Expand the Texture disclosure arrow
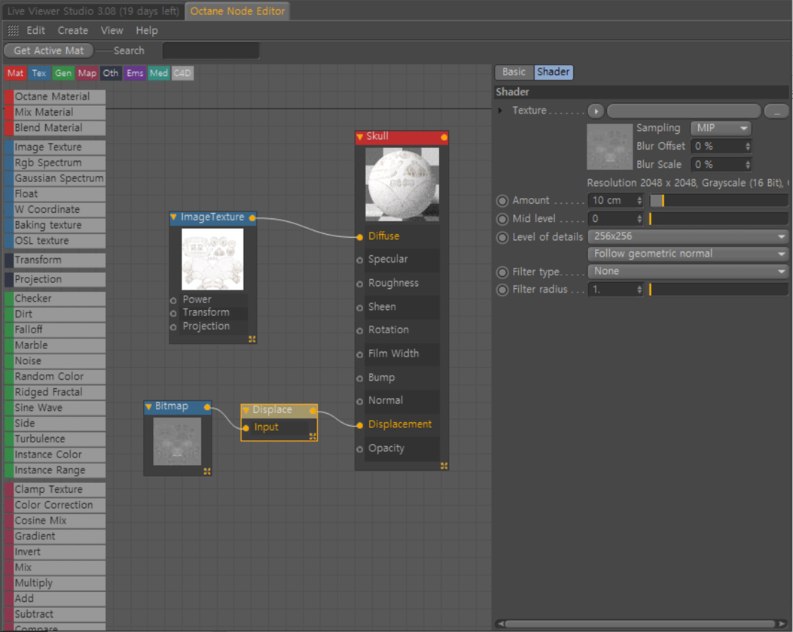Viewport: 793px width, 632px height. 500,111
